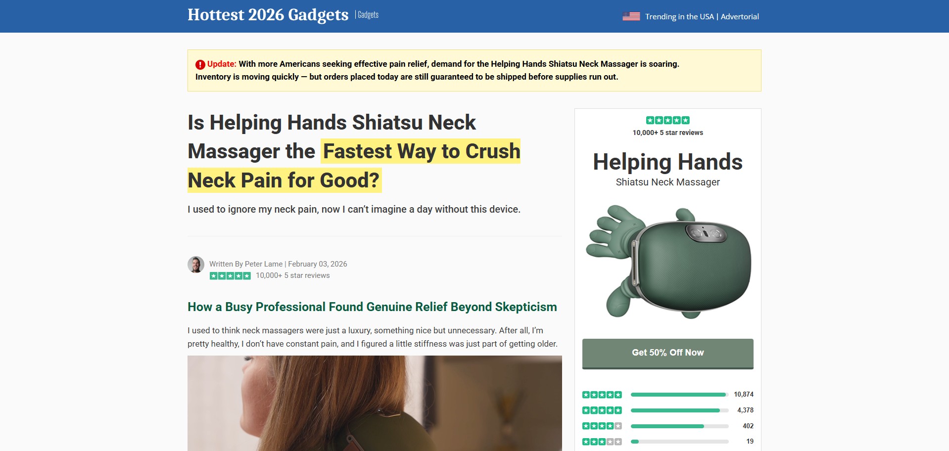949x451 pixels.
Task: Open the Hottest 2026 Gadgets site title
Action: (x=268, y=15)
